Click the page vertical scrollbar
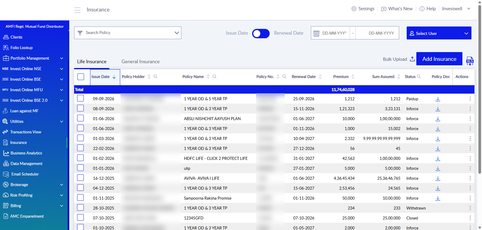The image size is (482, 230). coord(480,89)
